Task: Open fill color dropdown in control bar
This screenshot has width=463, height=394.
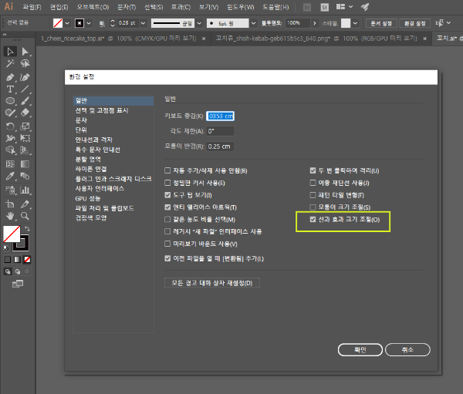Action: pyautogui.click(x=67, y=23)
